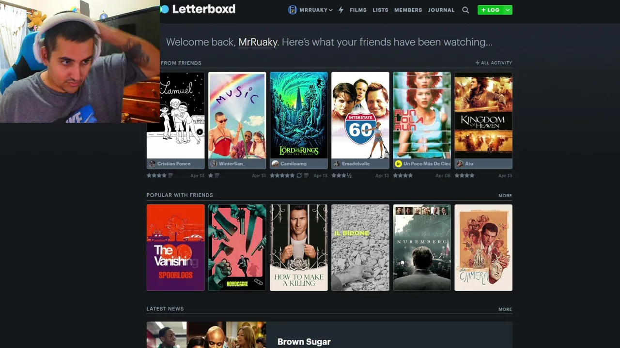Screen dimensions: 620x348
Task: Click Apr 08 date under Run Lola Run
Action: 443,175
